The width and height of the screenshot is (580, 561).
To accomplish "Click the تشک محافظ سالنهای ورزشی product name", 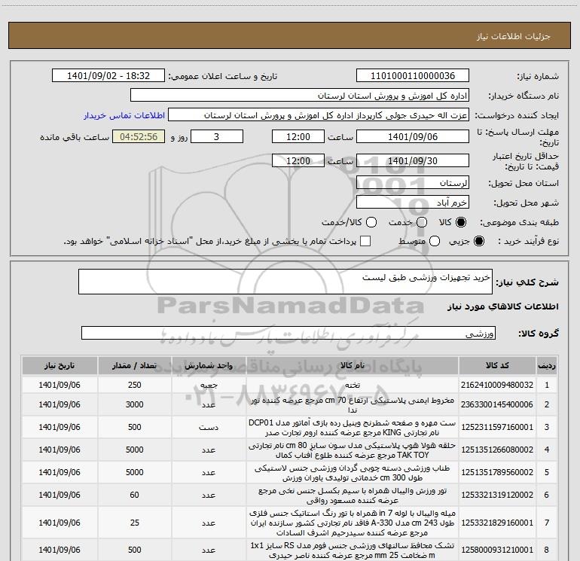I will point(353,550).
